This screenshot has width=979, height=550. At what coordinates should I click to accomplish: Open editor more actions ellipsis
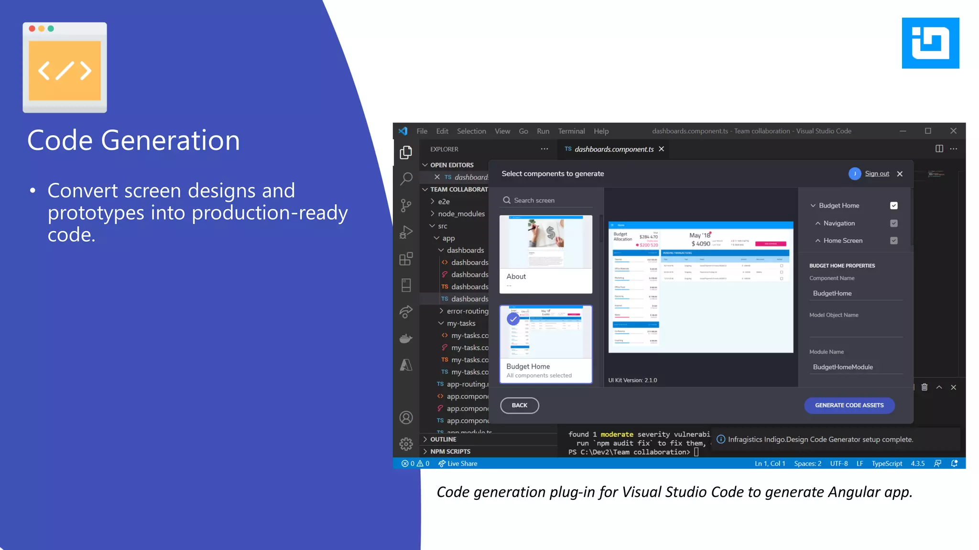tap(954, 149)
